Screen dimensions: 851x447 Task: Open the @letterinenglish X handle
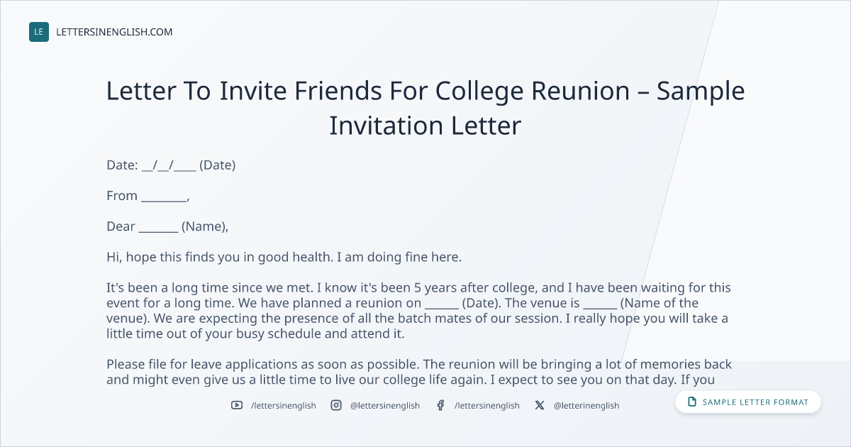586,405
